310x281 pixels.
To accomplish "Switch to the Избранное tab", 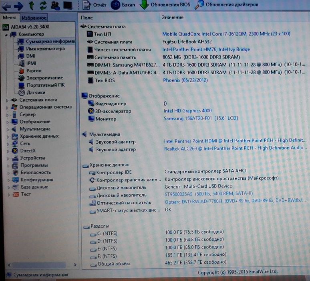I will pyautogui.click(x=34, y=18).
